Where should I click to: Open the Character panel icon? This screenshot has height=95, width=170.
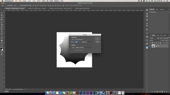coord(147,23)
